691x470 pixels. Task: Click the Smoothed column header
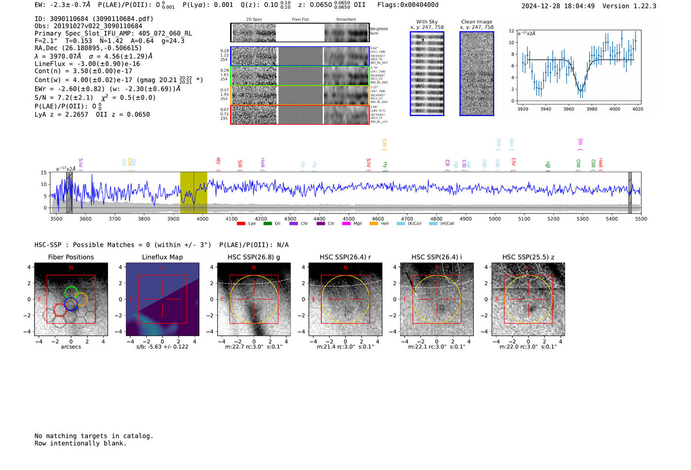click(346, 20)
